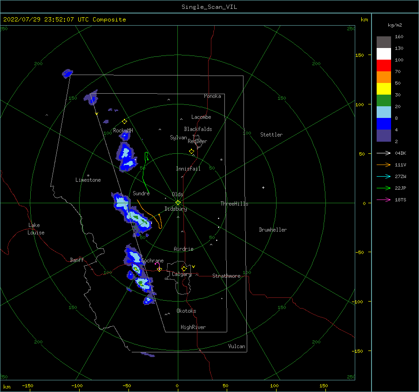The height and width of the screenshot is (392, 419).
Task: Click the green 30 kg/m2 color swatch
Action: pos(384,100)
